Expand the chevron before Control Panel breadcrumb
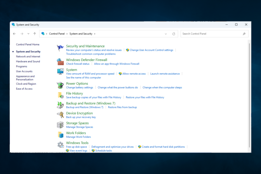 (x=47, y=34)
